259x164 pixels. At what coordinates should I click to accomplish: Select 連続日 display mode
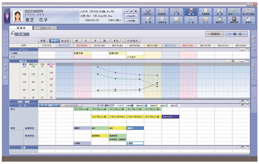[55, 40]
